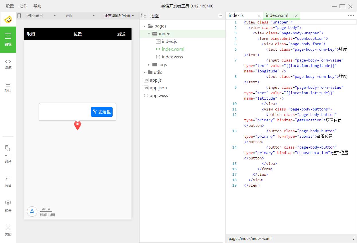Close the index.js tab
Viewport: 357px width, 243px height.
point(259,16)
